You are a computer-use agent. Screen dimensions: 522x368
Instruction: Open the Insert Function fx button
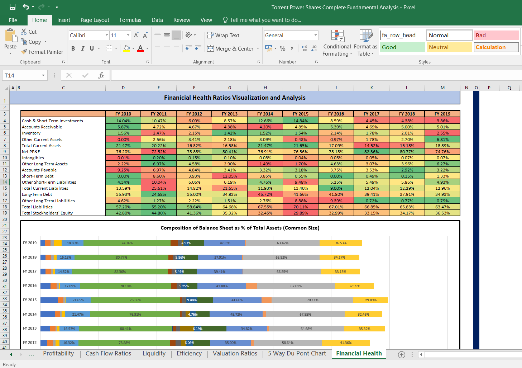tap(101, 75)
